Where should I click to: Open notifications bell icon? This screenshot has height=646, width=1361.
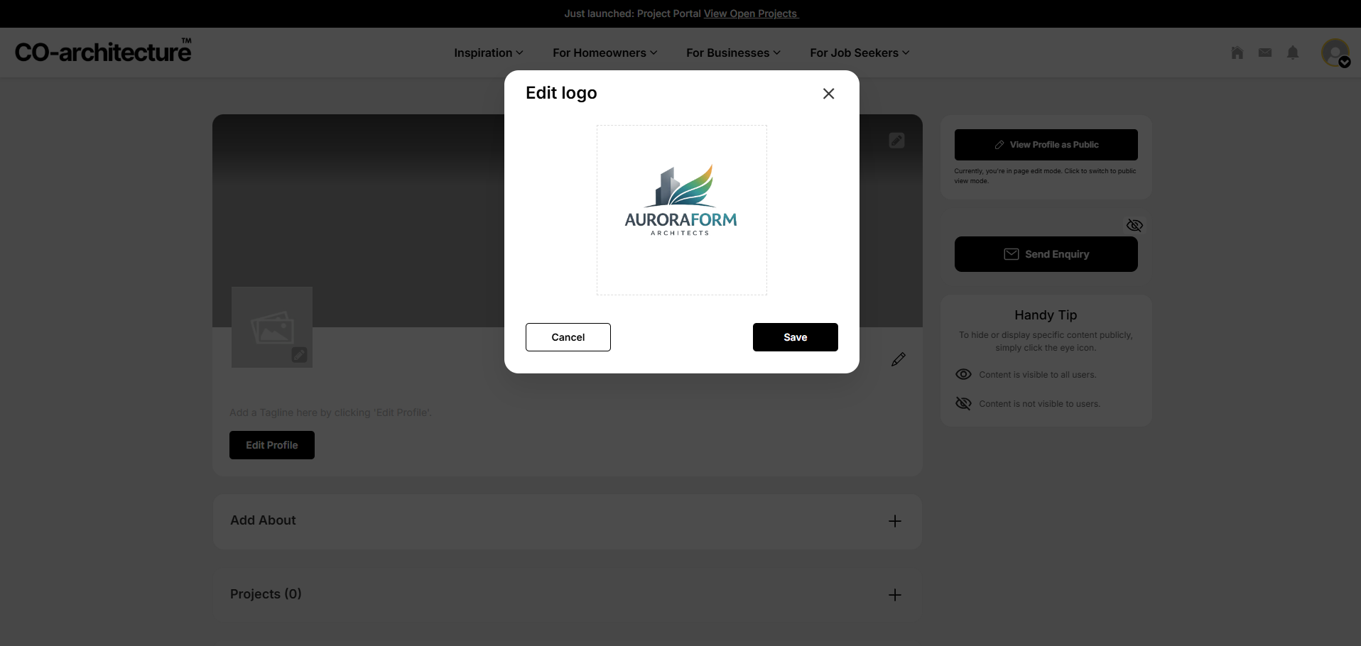click(x=1293, y=53)
